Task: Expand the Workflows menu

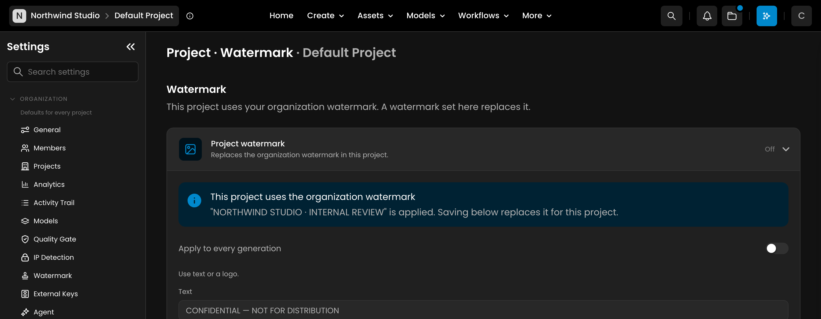Action: coord(483,16)
